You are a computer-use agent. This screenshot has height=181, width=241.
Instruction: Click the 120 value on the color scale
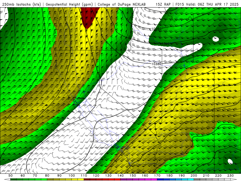pyautogui.click(x=96, y=176)
